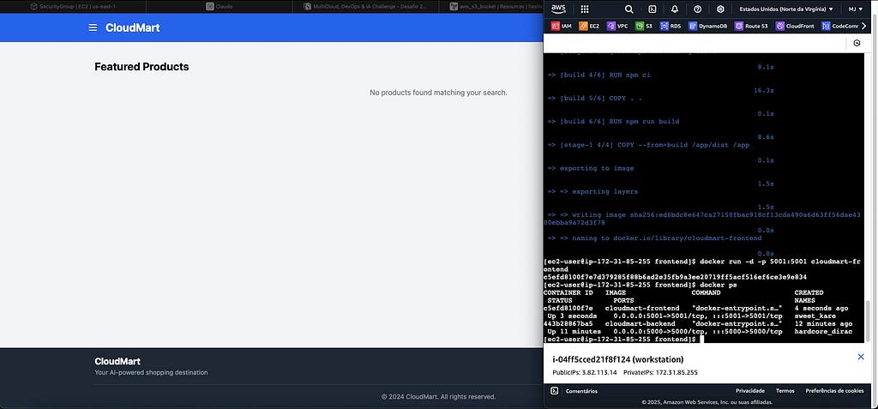Open the AWS services grid menu

coord(585,9)
